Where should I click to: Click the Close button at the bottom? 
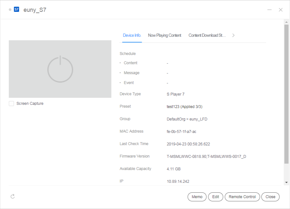coord(270,197)
